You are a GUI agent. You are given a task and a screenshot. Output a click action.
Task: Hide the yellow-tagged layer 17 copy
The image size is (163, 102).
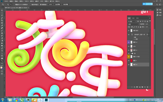tap(129, 57)
